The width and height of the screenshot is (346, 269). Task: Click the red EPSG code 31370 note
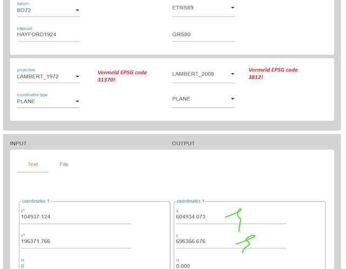pos(122,76)
